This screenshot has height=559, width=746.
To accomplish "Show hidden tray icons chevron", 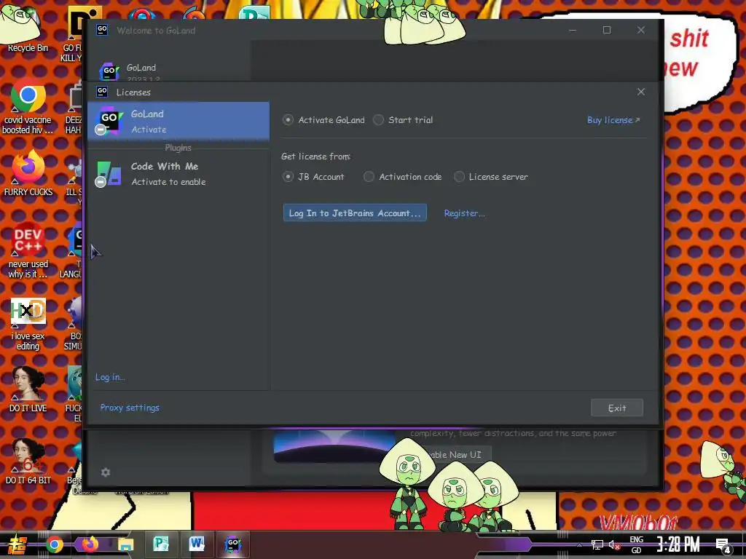I will pos(579,544).
